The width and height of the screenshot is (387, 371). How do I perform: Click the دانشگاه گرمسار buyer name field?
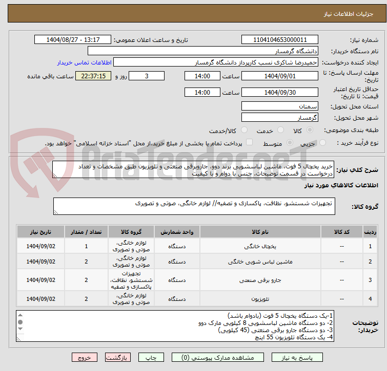[203, 51]
